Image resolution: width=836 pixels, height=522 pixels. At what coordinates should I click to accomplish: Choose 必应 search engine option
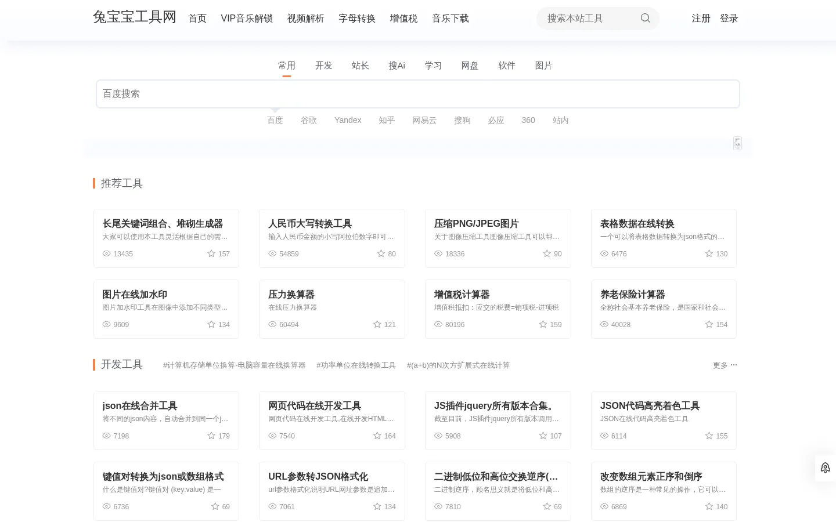click(496, 120)
